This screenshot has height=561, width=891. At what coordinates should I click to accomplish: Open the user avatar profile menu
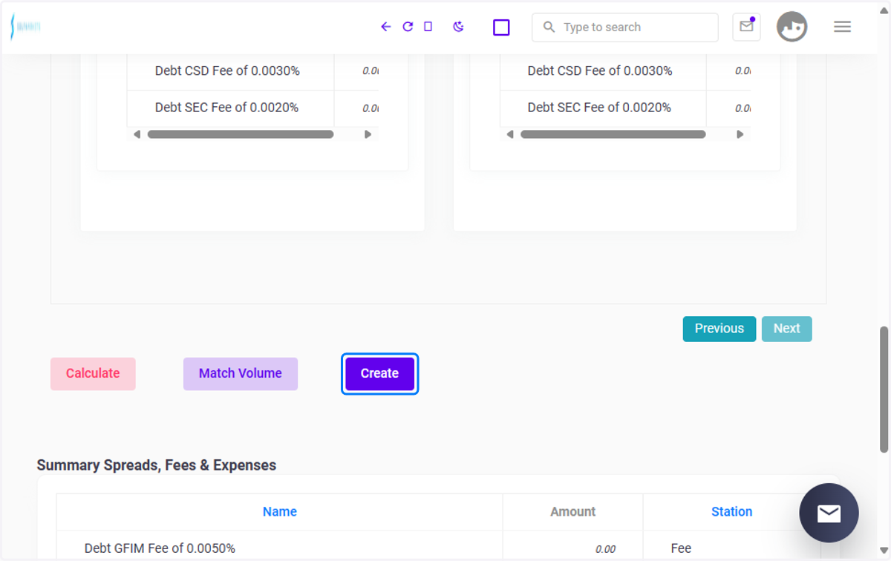(x=792, y=27)
